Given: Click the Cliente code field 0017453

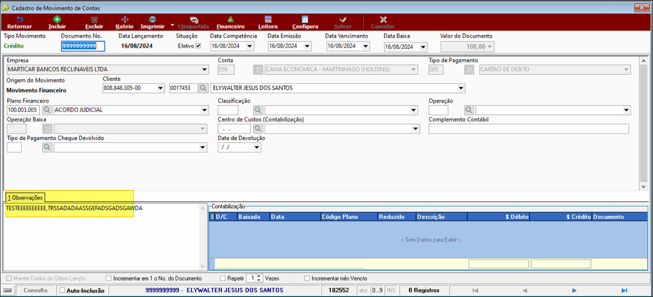Looking at the screenshot, I should pos(183,88).
